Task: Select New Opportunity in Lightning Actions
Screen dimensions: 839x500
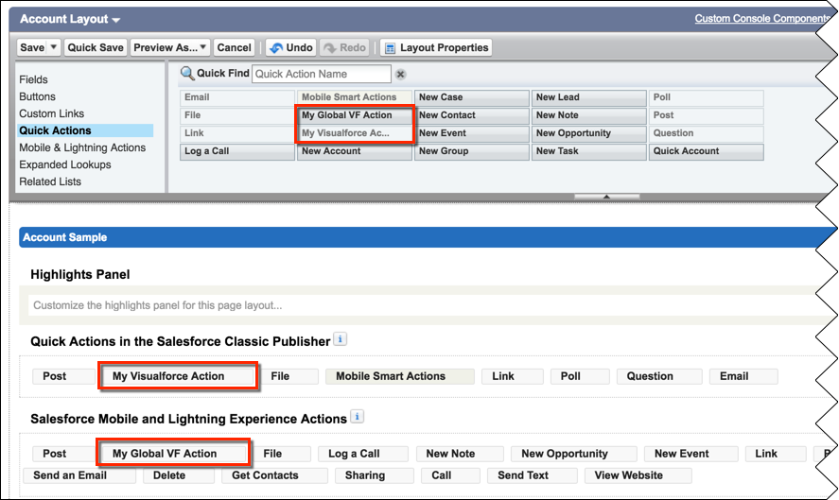Action: [574, 454]
